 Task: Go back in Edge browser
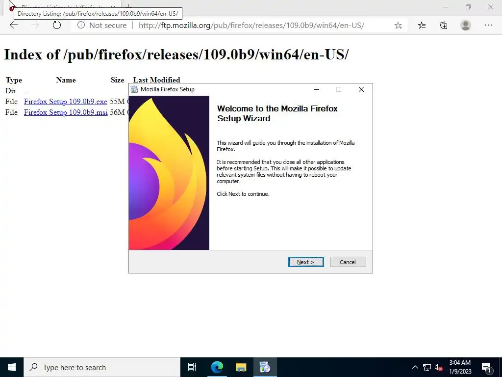14,25
